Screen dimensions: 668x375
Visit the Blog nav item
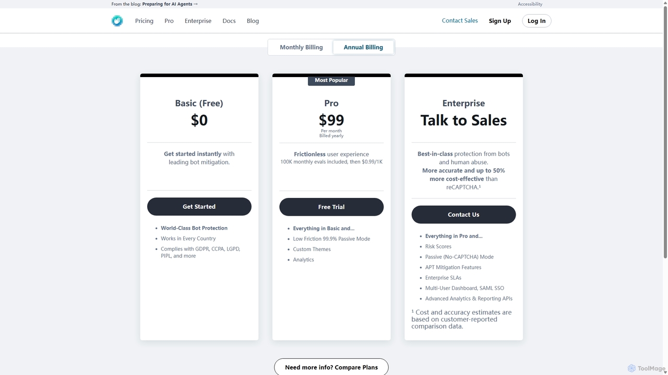(253, 21)
